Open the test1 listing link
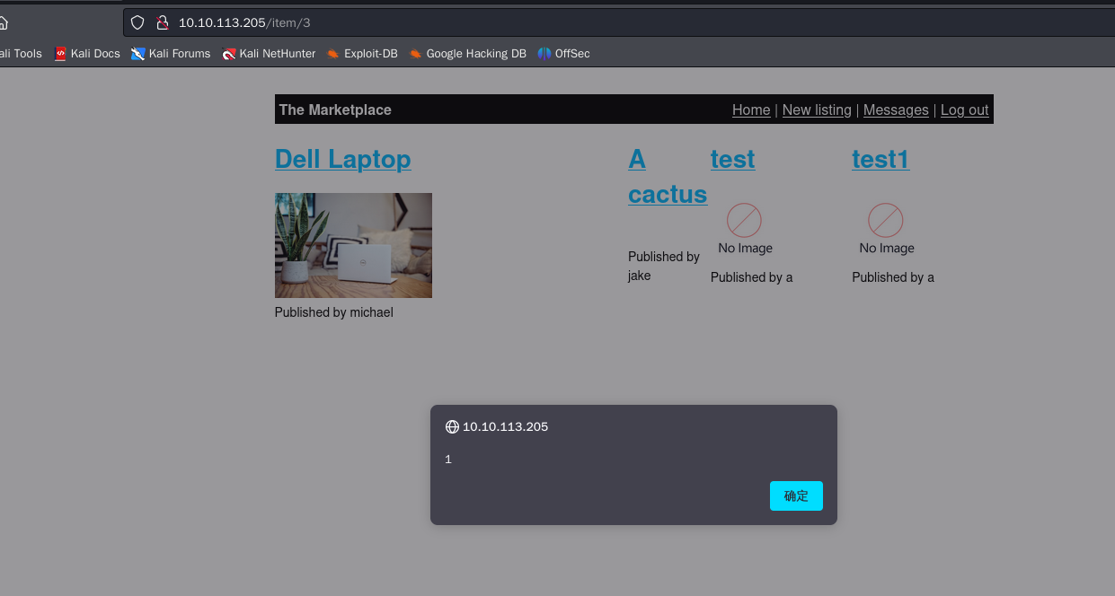1115x596 pixels. pyautogui.click(x=880, y=159)
